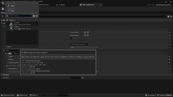Reset second array row to default
Screen dimensions: 173x97
pyautogui.click(x=169, y=35)
